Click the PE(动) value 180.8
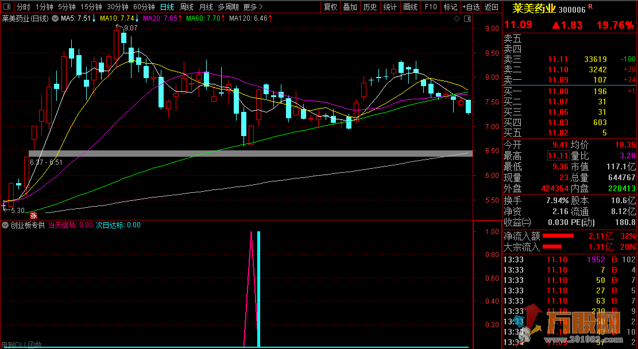638x349 pixels. 626,223
